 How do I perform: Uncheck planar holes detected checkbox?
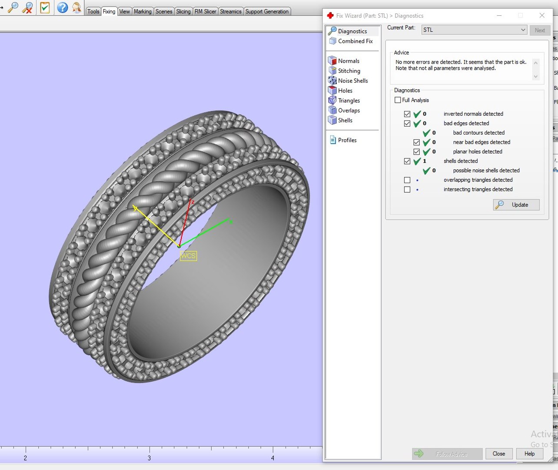pos(417,152)
